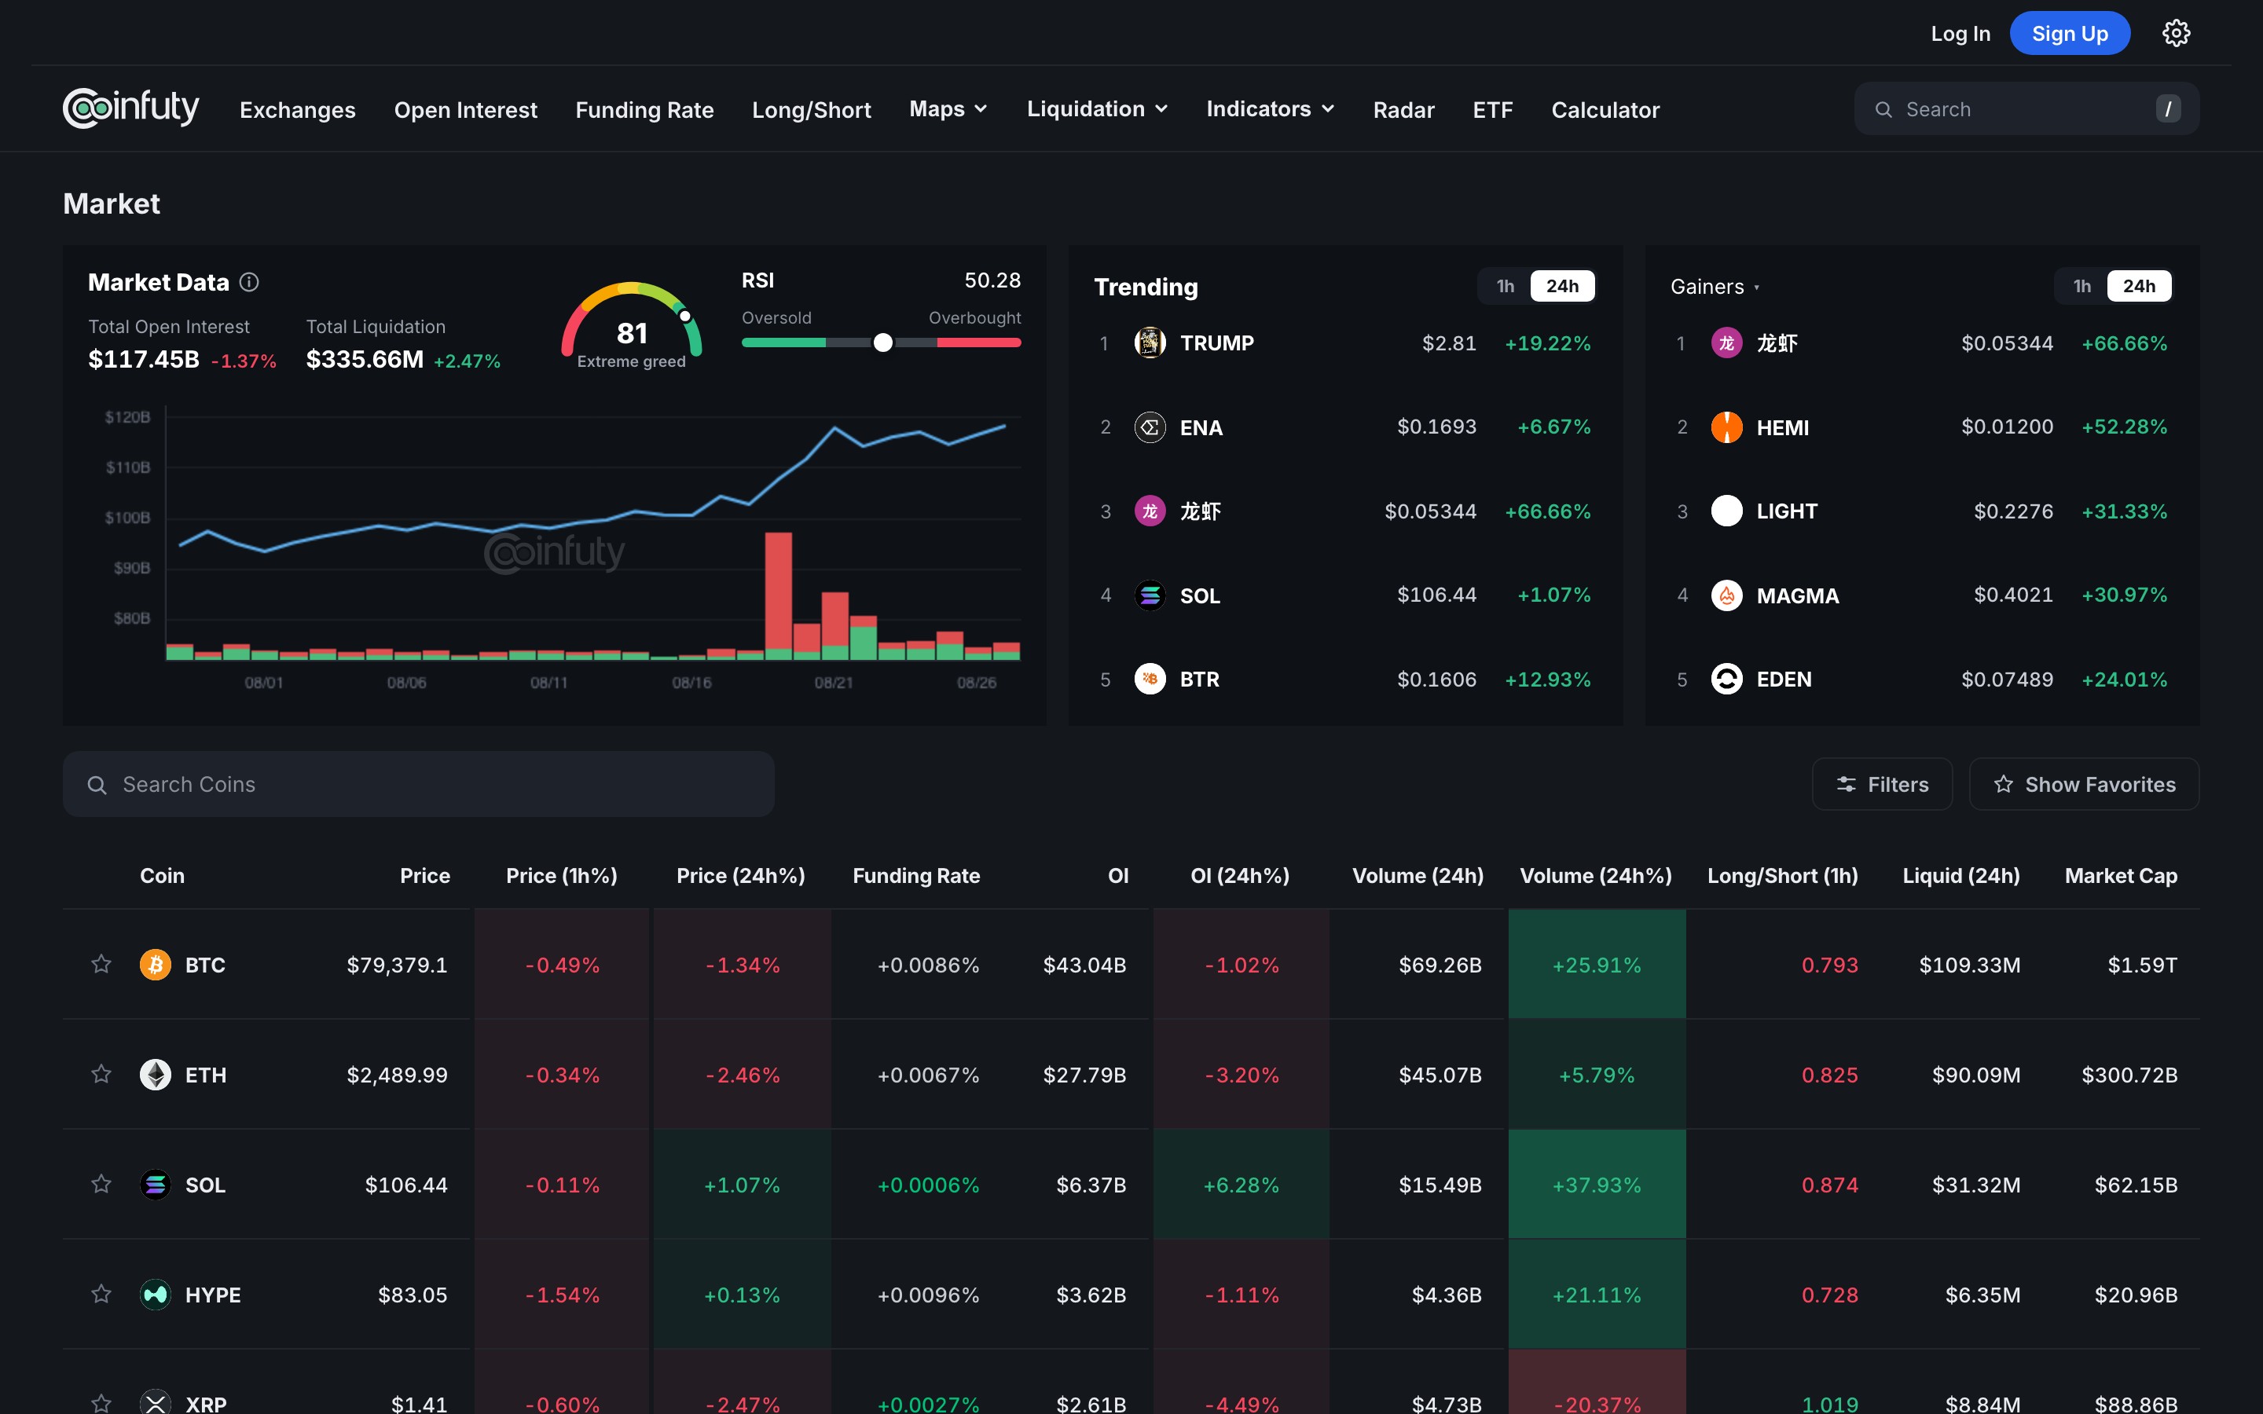Image resolution: width=2263 pixels, height=1414 pixels.
Task: Favorite SOL with its star icon
Action: click(101, 1185)
